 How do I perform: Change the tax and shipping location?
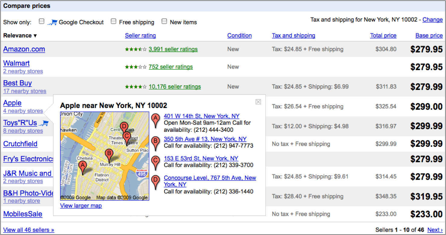pyautogui.click(x=432, y=19)
